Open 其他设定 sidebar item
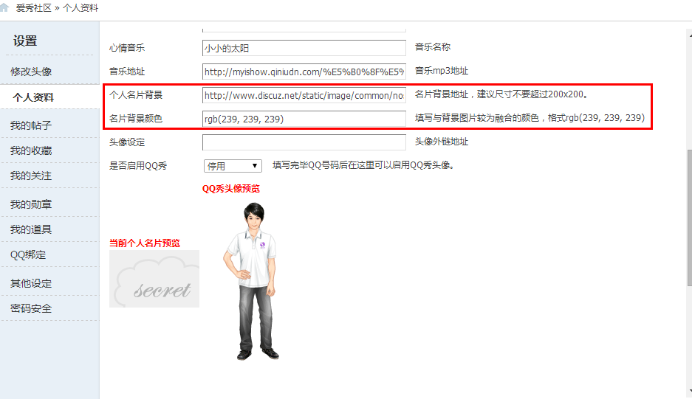This screenshot has width=692, height=399. (31, 283)
